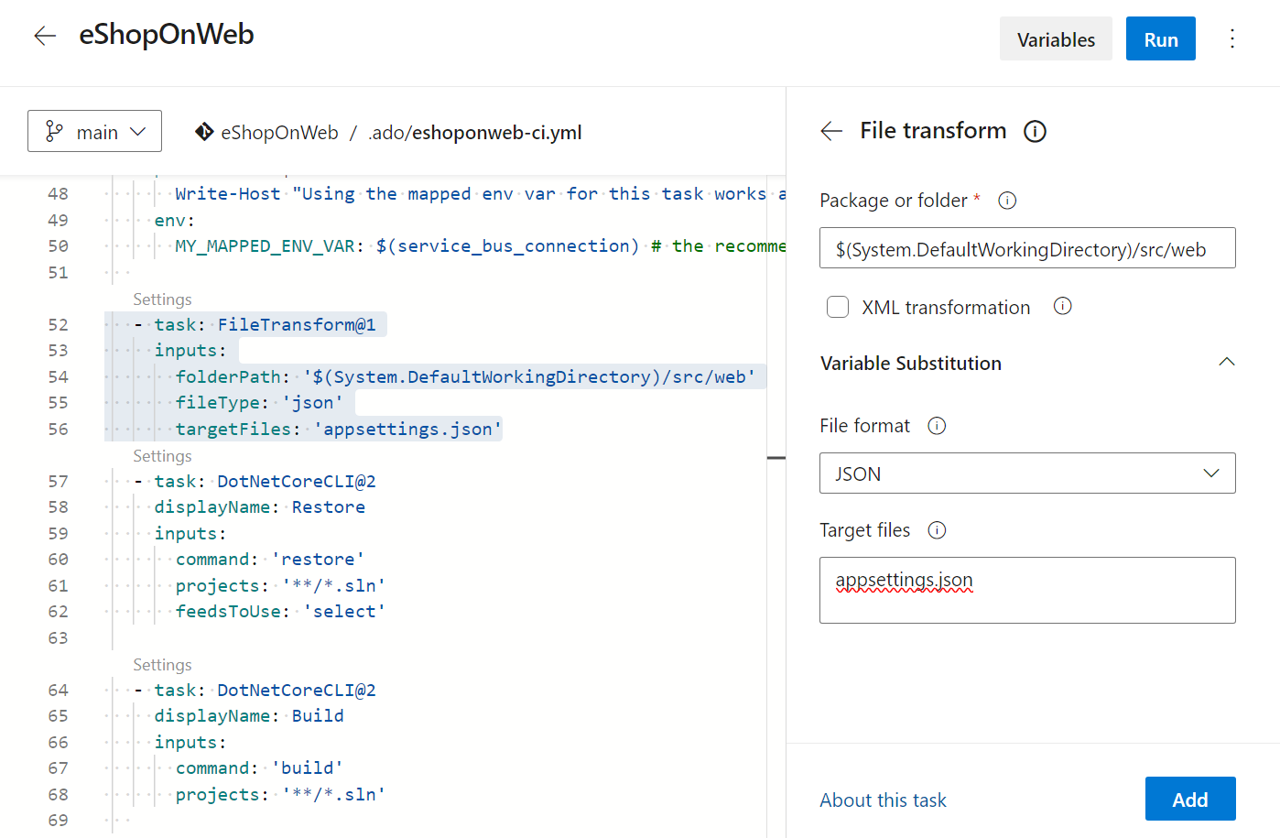Image resolution: width=1280 pixels, height=838 pixels.
Task: Show info for File format field
Action: pyautogui.click(x=937, y=426)
